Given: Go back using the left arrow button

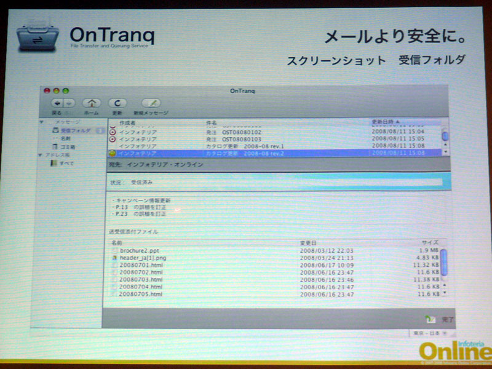Looking at the screenshot, I should 57,103.
